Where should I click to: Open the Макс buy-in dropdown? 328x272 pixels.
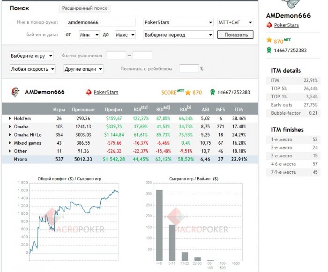pos(125,35)
